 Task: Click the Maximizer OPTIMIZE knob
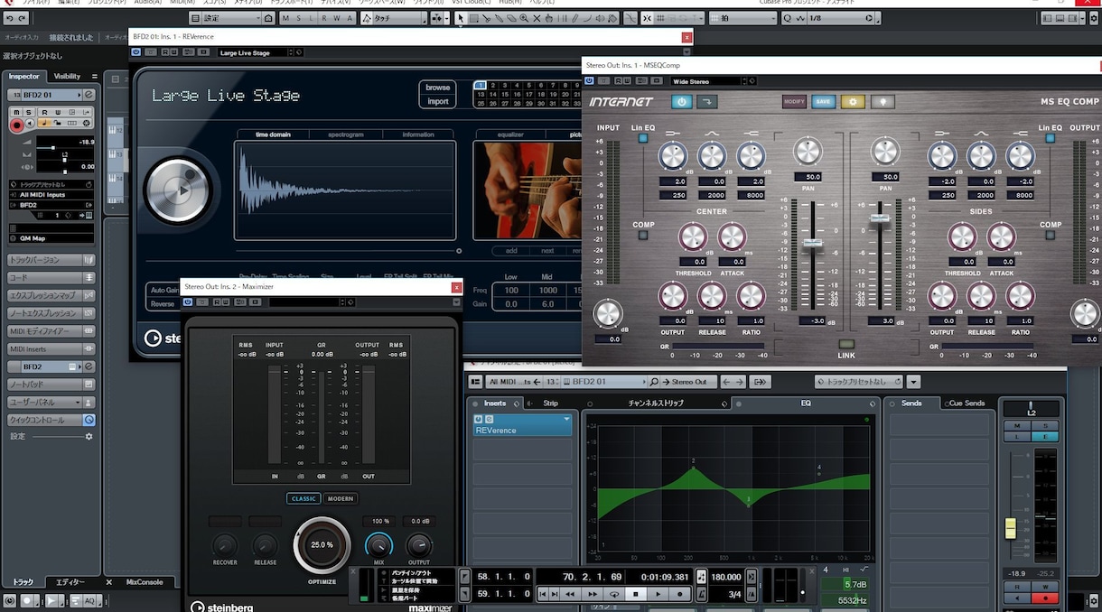pos(322,545)
